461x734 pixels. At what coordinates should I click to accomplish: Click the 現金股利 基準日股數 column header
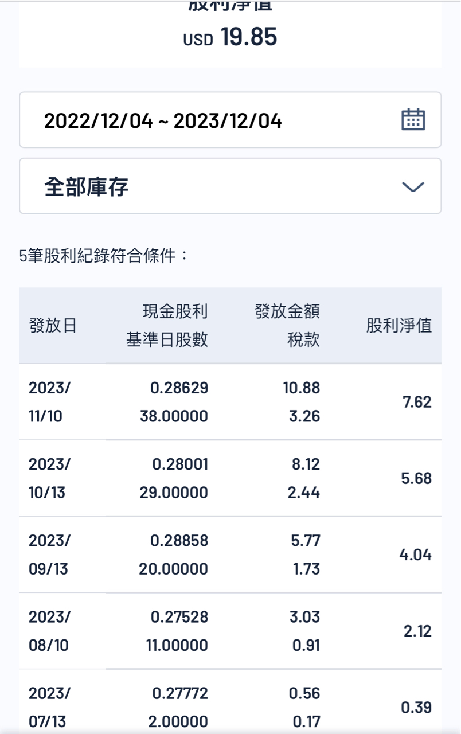167,326
